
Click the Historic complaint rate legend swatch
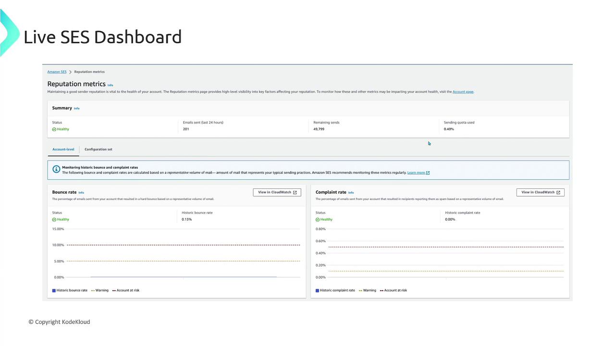(317, 291)
